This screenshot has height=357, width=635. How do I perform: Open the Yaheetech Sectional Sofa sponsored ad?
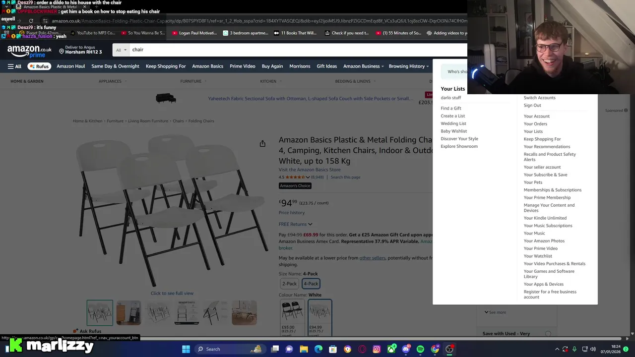(x=311, y=99)
